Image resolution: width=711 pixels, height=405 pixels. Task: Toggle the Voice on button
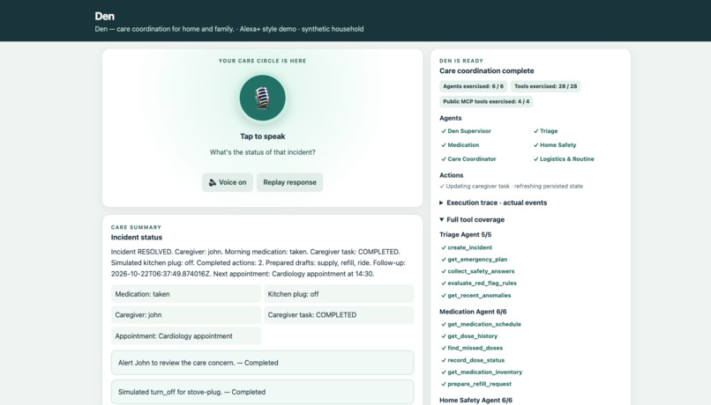point(228,182)
